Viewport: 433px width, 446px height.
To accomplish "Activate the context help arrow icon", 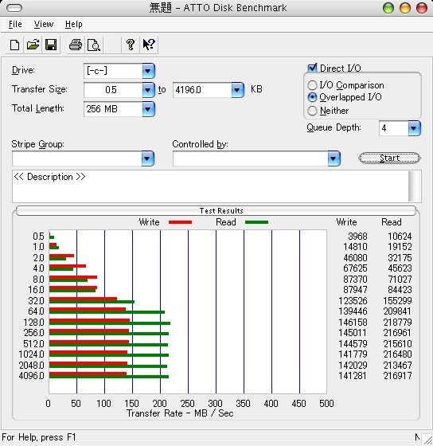I will pyautogui.click(x=149, y=45).
